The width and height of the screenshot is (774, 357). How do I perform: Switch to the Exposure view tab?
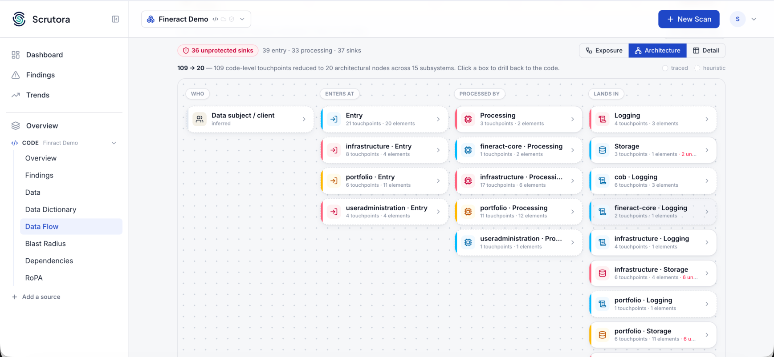tap(604, 51)
